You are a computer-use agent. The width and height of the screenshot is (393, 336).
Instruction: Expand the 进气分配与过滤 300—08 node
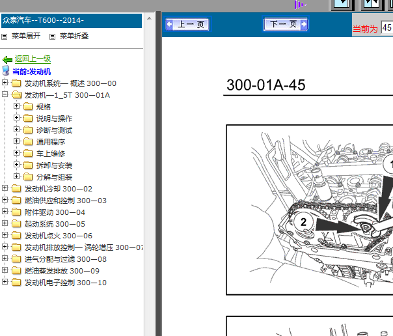(5, 258)
